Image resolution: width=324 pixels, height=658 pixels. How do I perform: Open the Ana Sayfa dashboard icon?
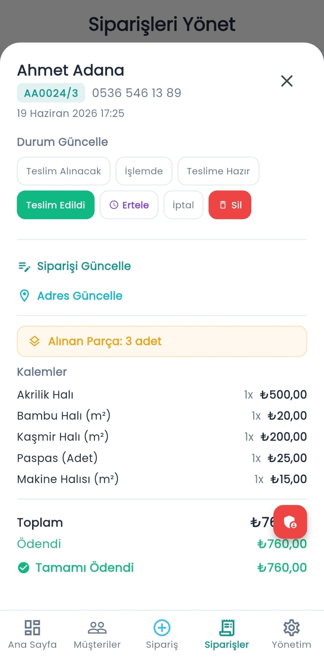click(x=32, y=627)
